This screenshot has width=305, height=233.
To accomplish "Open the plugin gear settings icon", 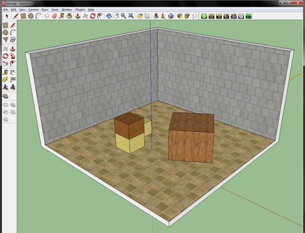I will tap(241, 16).
